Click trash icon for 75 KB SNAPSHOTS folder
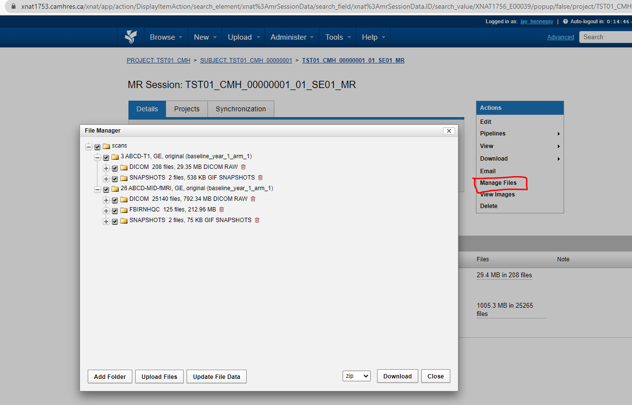This screenshot has width=632, height=405. pyautogui.click(x=257, y=220)
